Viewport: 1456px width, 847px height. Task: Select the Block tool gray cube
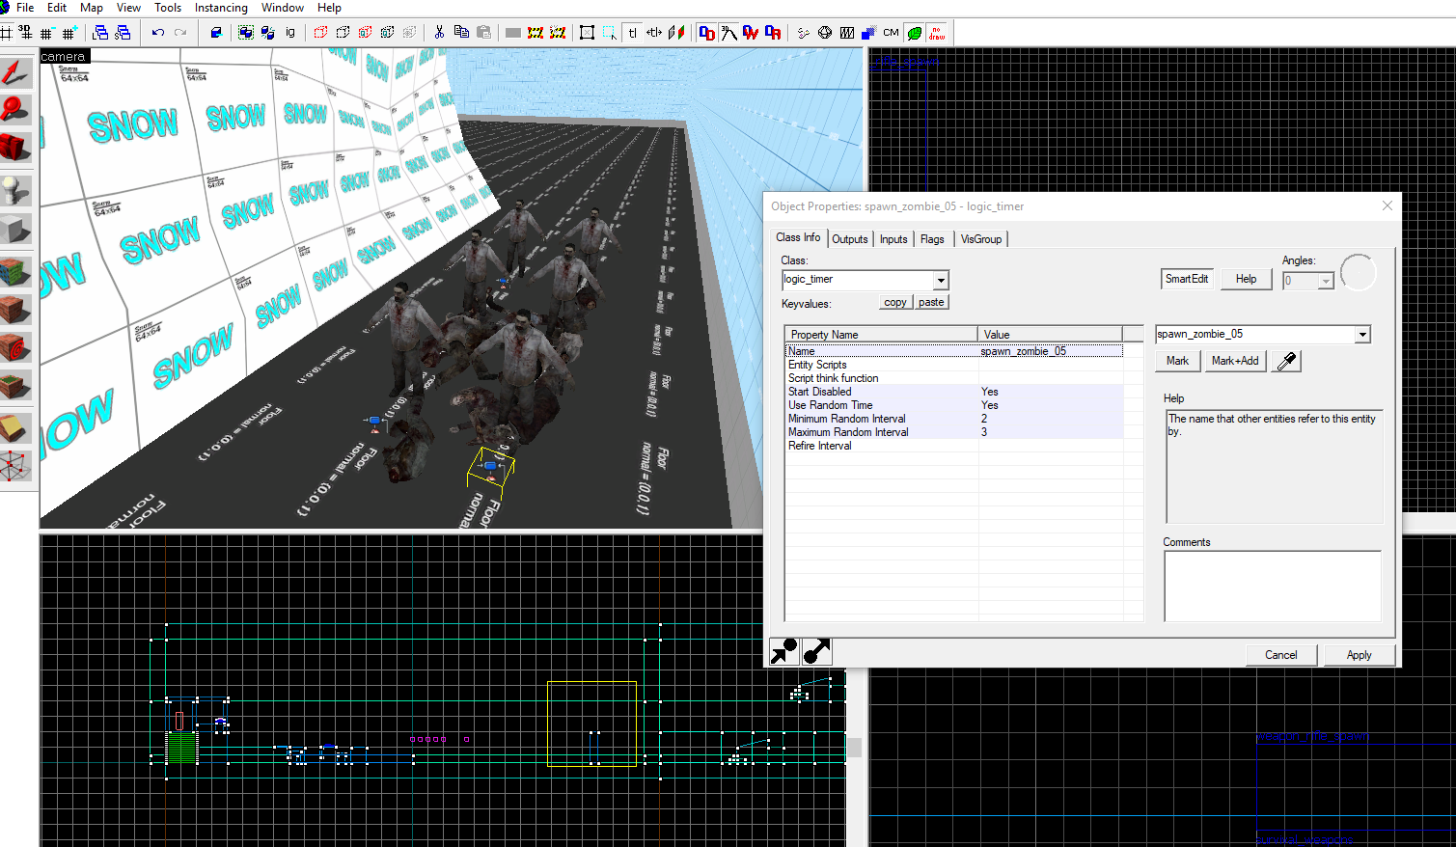tap(15, 230)
